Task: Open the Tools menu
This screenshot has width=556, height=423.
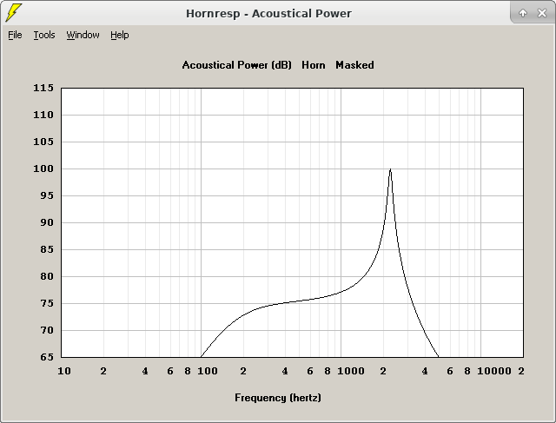Action: pyautogui.click(x=44, y=35)
